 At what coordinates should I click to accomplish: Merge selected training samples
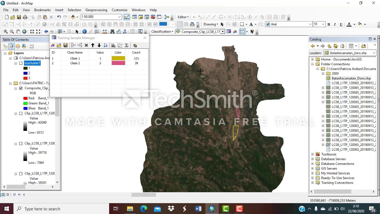coord(73,45)
